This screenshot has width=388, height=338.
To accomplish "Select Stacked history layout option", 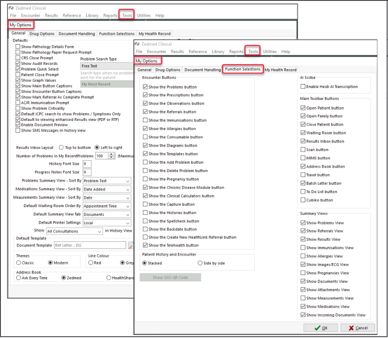I will (144, 263).
